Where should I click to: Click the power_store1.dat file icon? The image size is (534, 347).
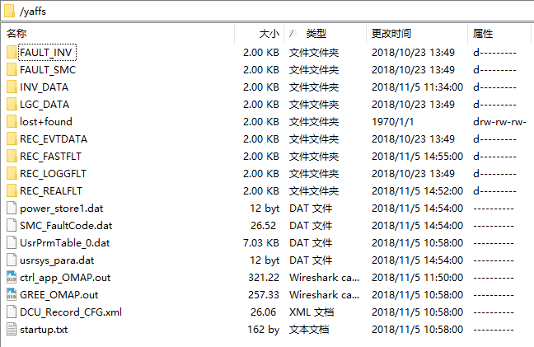12,208
